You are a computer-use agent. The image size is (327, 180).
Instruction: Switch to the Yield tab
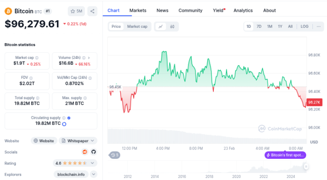219,11
